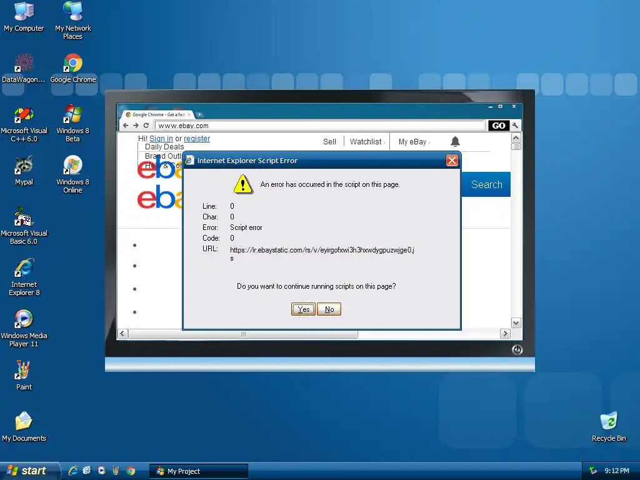
Task: Click the blue Search button on eBay
Action: click(x=486, y=184)
